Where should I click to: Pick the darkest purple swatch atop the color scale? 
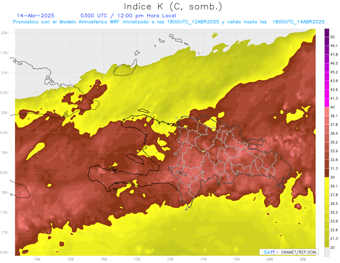click(327, 33)
